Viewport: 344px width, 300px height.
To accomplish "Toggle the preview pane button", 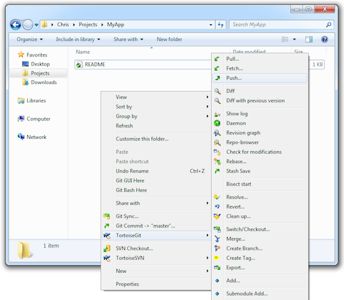I will tap(309, 40).
